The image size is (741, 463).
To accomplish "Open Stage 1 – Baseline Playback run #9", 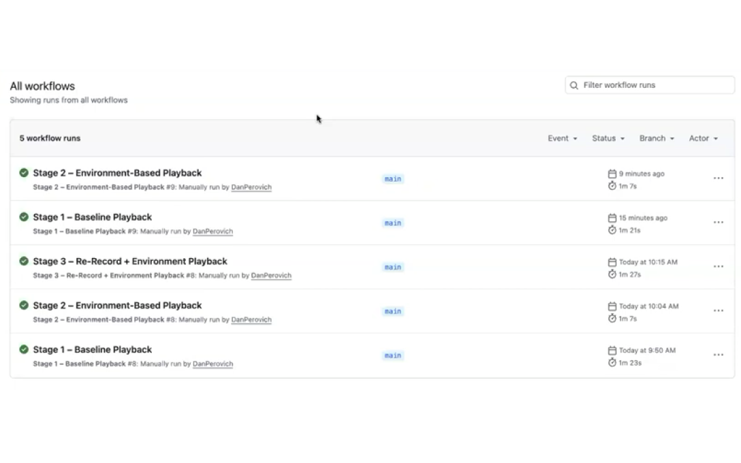I will pos(92,217).
